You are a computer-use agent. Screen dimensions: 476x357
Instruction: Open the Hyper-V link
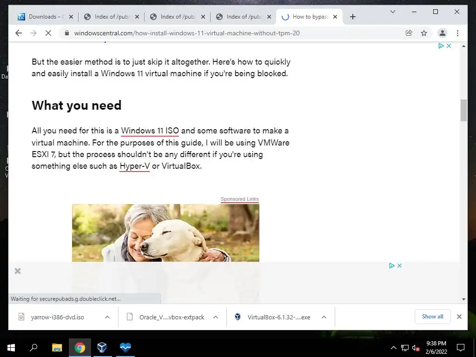click(134, 166)
